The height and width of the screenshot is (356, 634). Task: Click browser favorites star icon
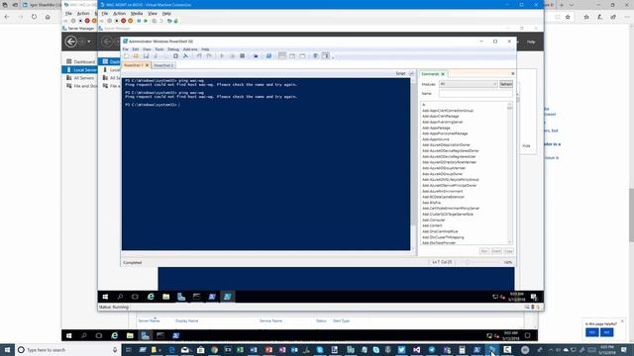point(568,17)
